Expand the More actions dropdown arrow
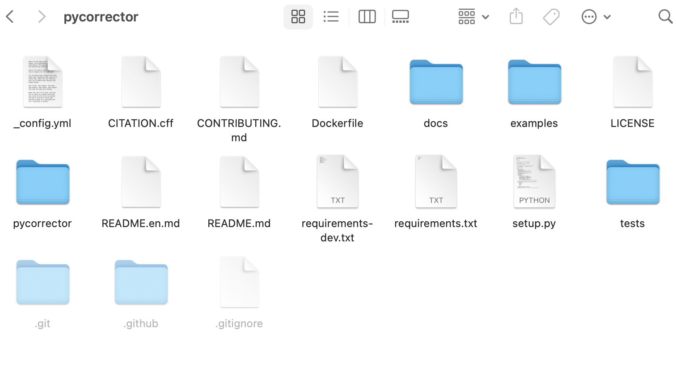 pyautogui.click(x=607, y=17)
